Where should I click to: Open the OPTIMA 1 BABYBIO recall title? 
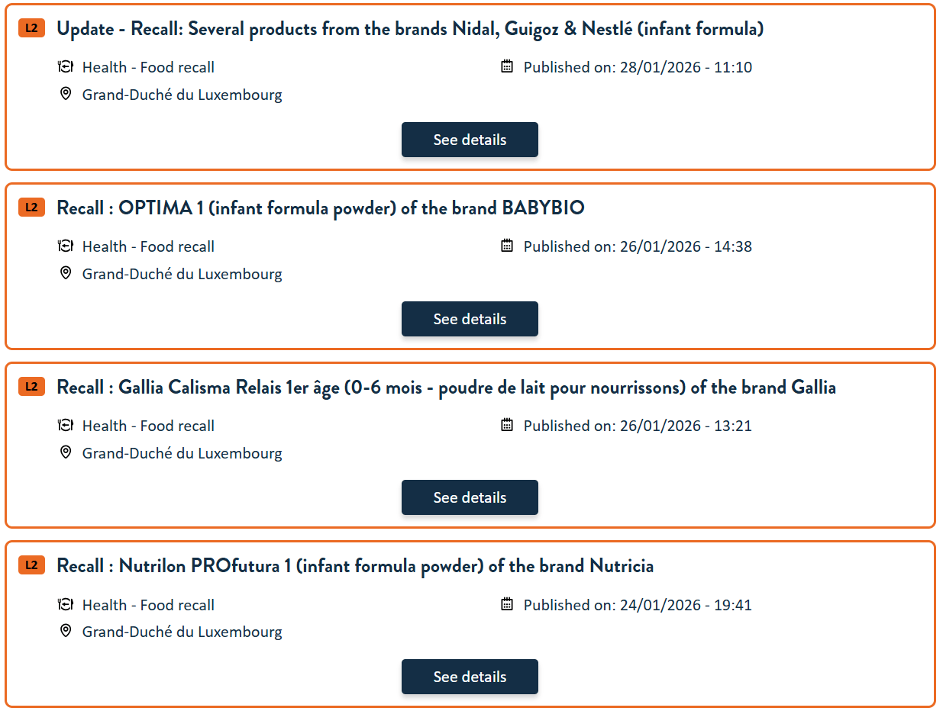321,208
